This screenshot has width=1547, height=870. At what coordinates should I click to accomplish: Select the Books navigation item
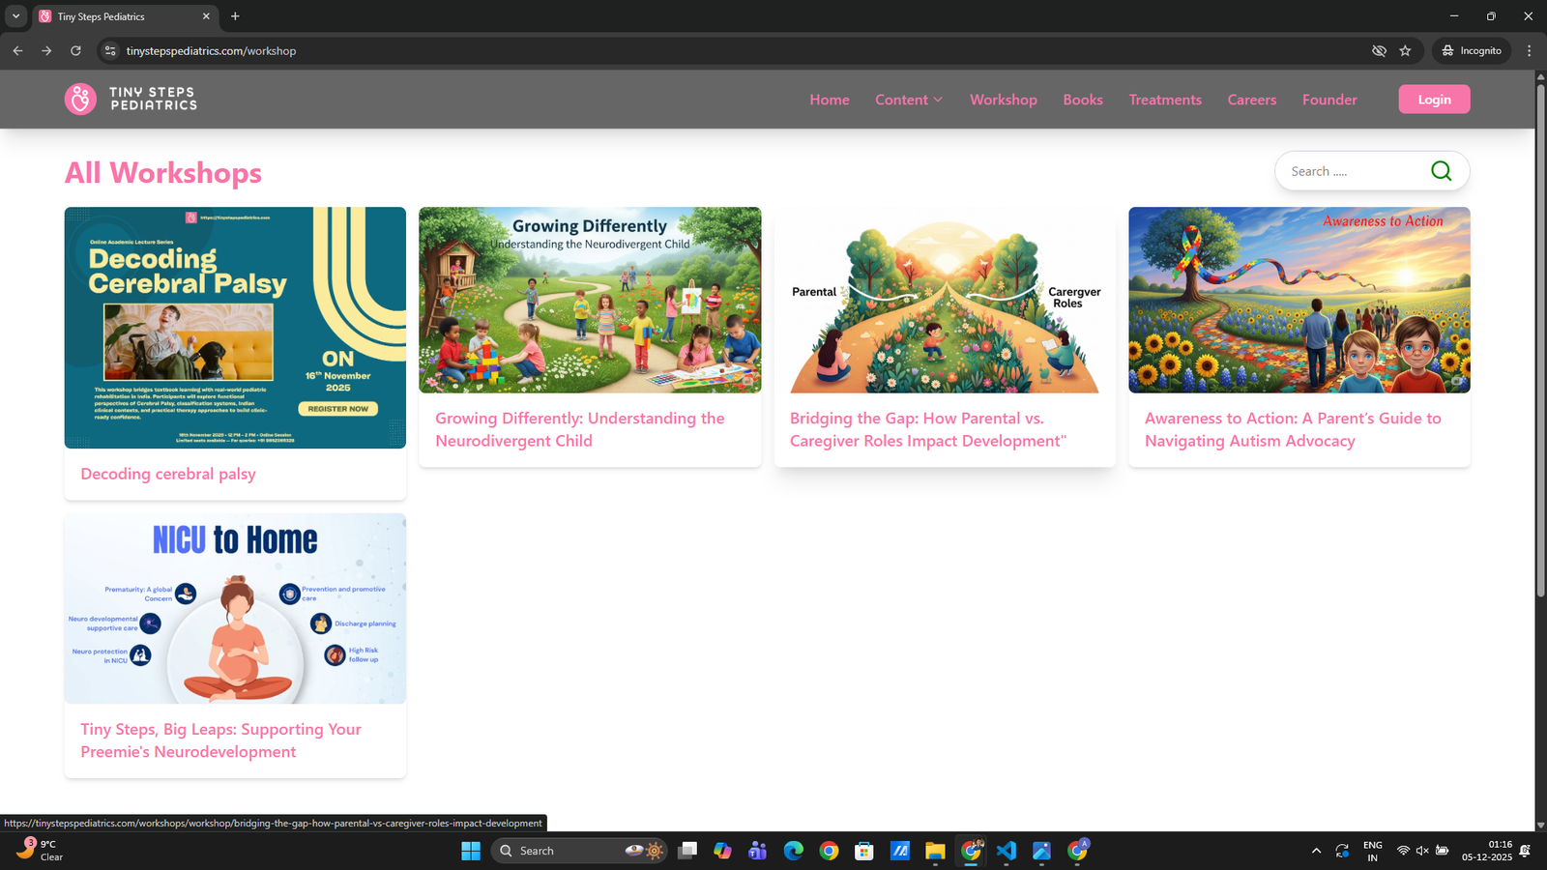(1082, 100)
